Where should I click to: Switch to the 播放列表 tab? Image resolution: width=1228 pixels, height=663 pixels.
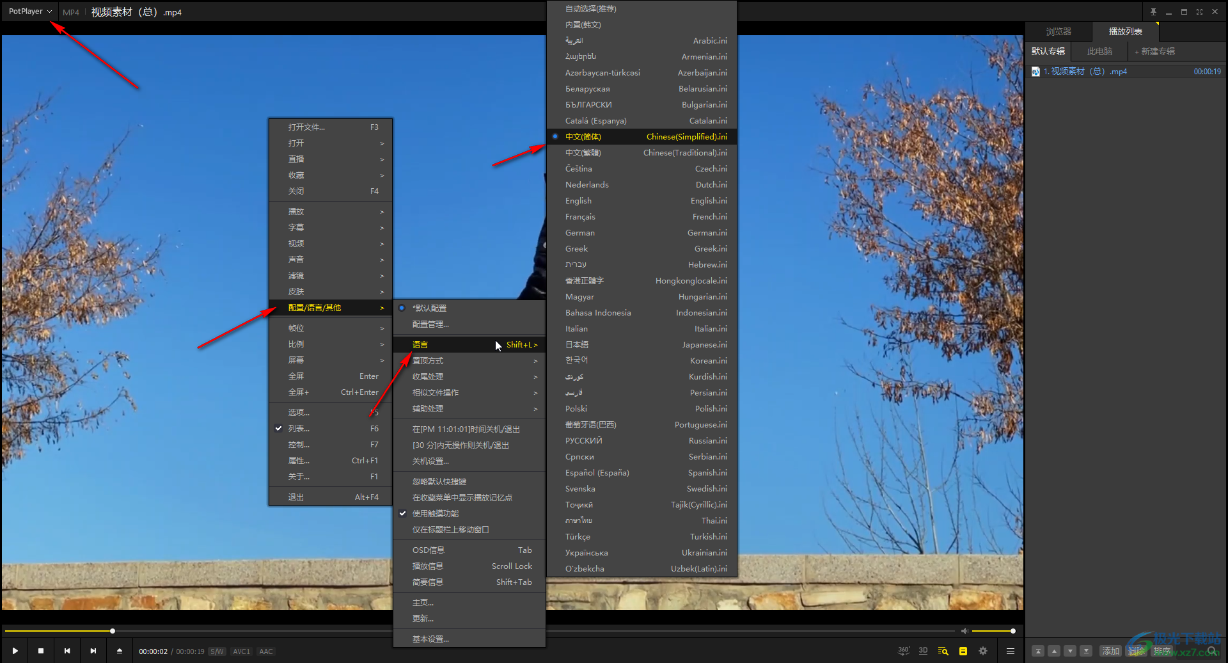click(1125, 31)
